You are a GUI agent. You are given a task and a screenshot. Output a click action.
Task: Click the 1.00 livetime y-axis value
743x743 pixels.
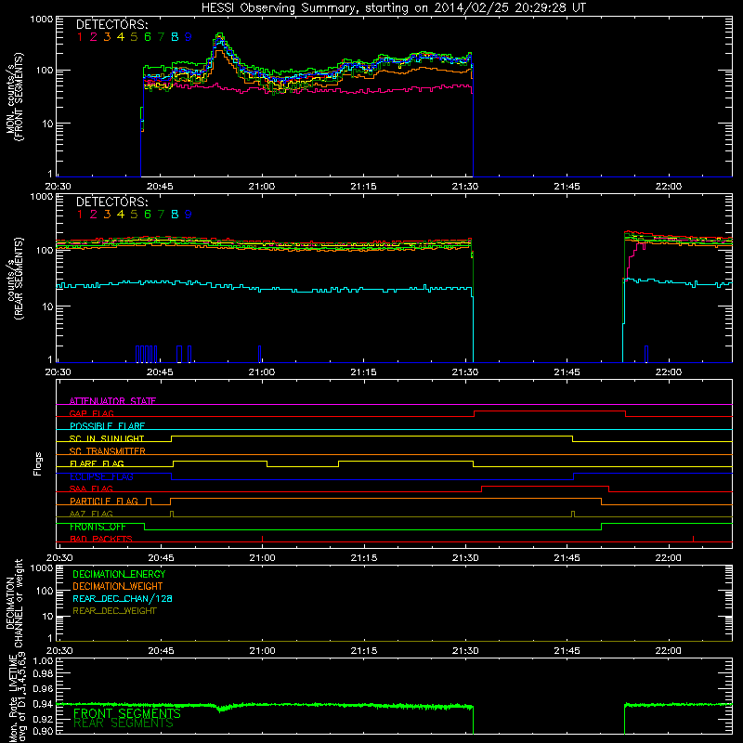coord(43,661)
